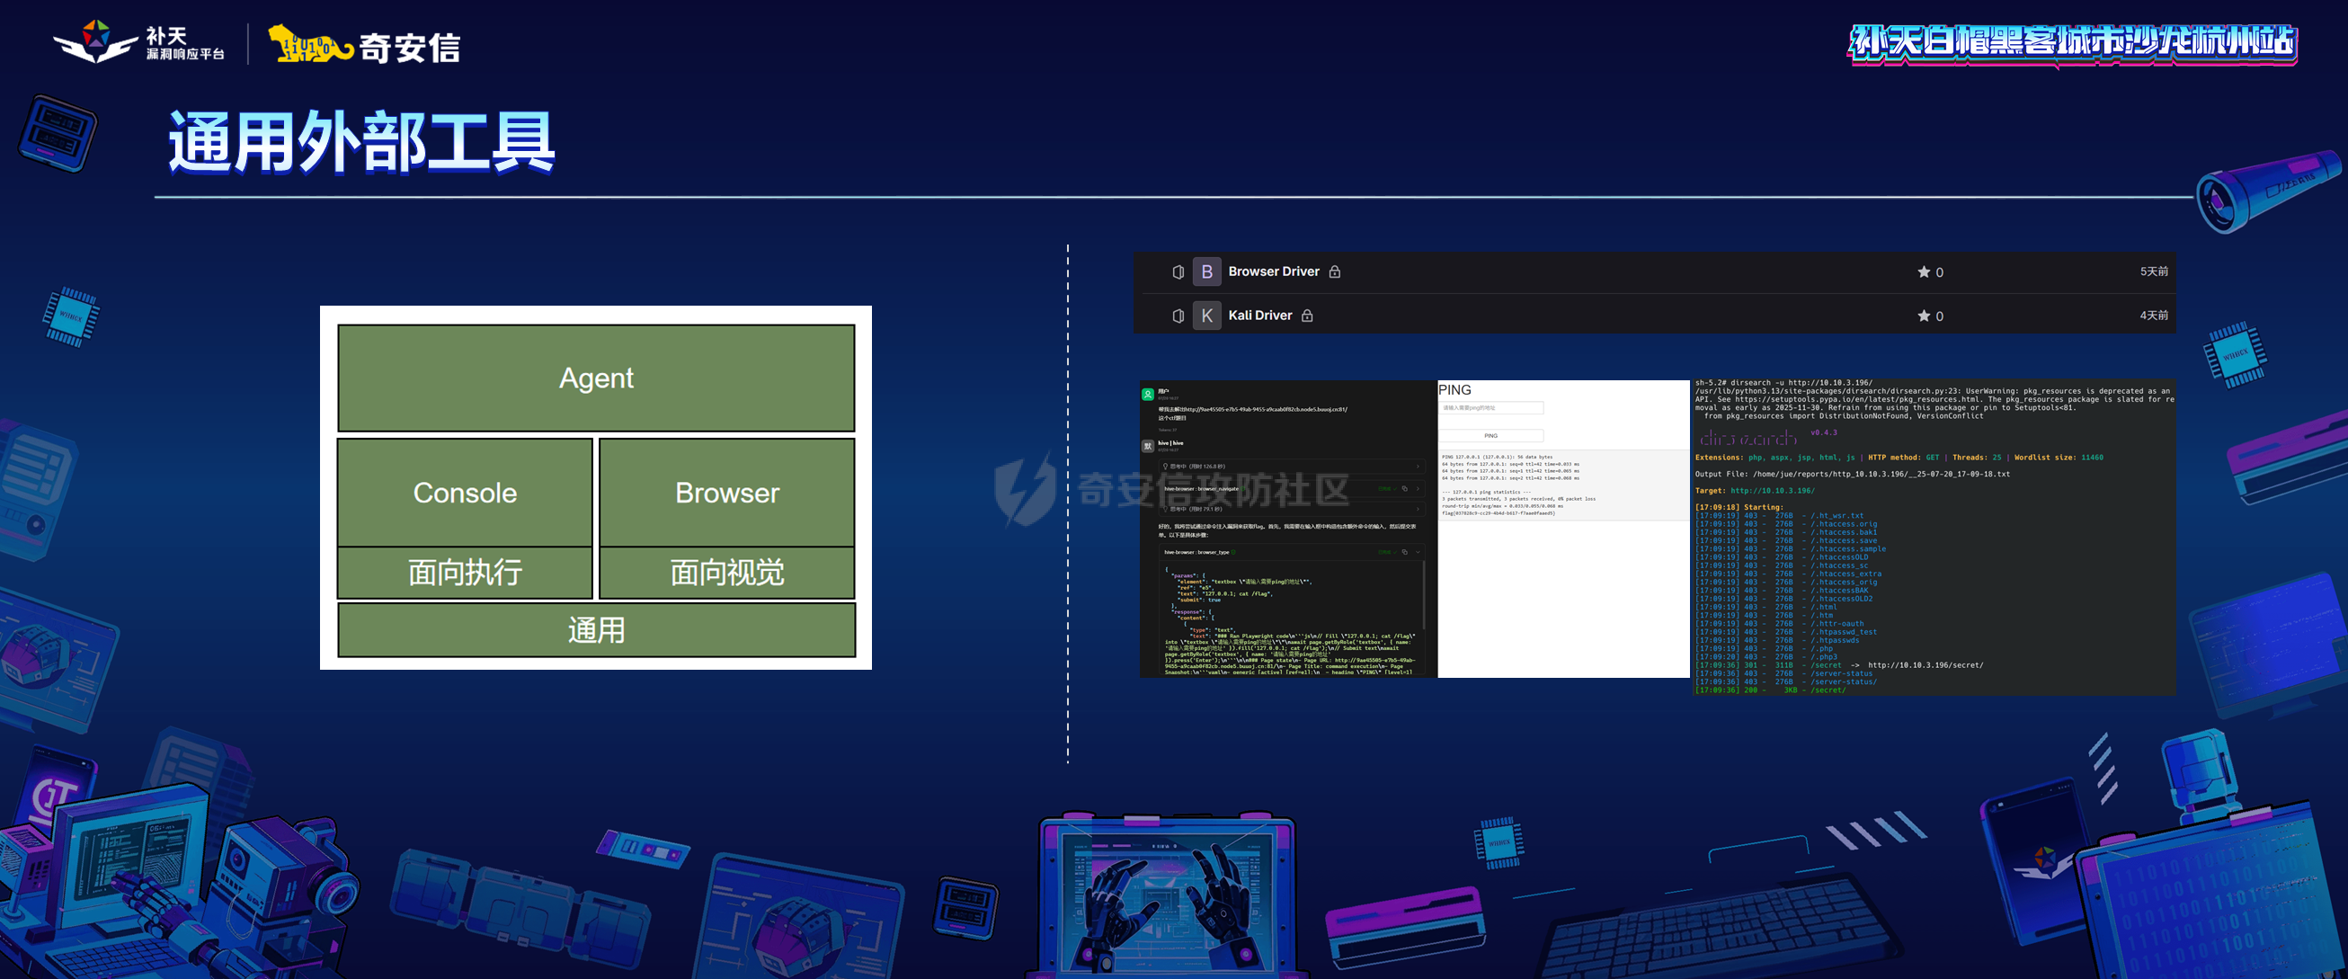This screenshot has width=2348, height=979.
Task: Click the lock icon next to Kali Driver
Action: click(x=1307, y=316)
